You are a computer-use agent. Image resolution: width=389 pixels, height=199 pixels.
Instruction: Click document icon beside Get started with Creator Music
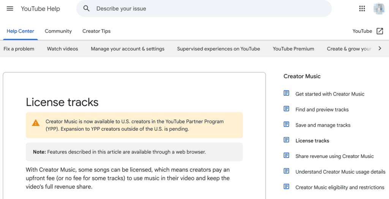coord(286,93)
